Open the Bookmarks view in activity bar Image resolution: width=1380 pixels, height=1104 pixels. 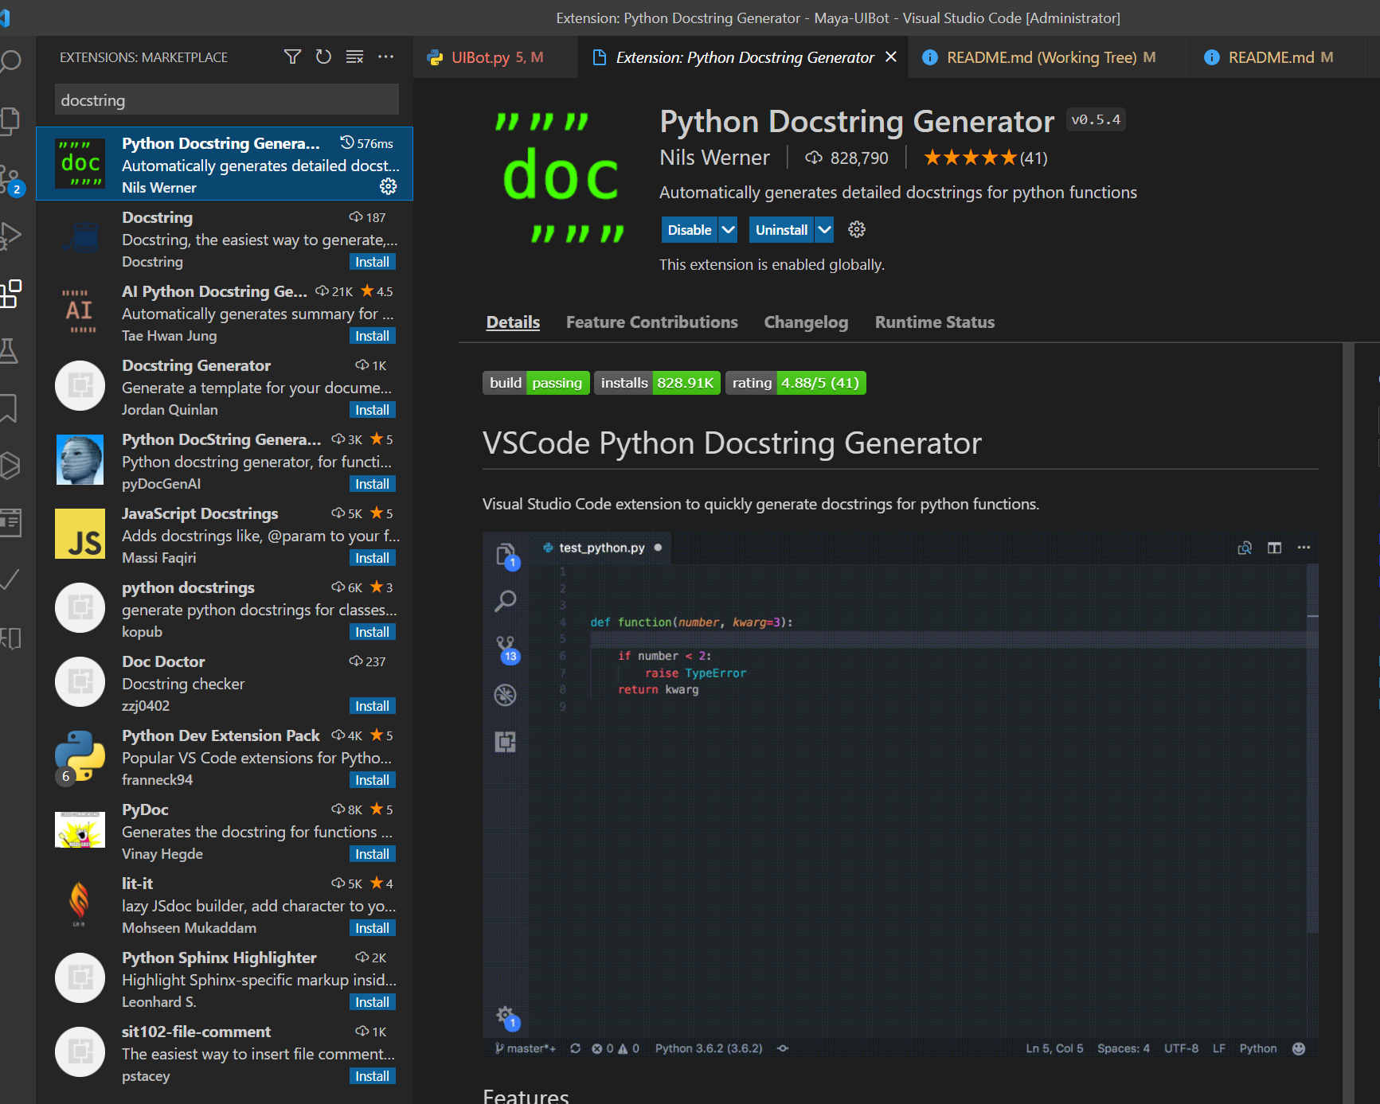pos(10,408)
